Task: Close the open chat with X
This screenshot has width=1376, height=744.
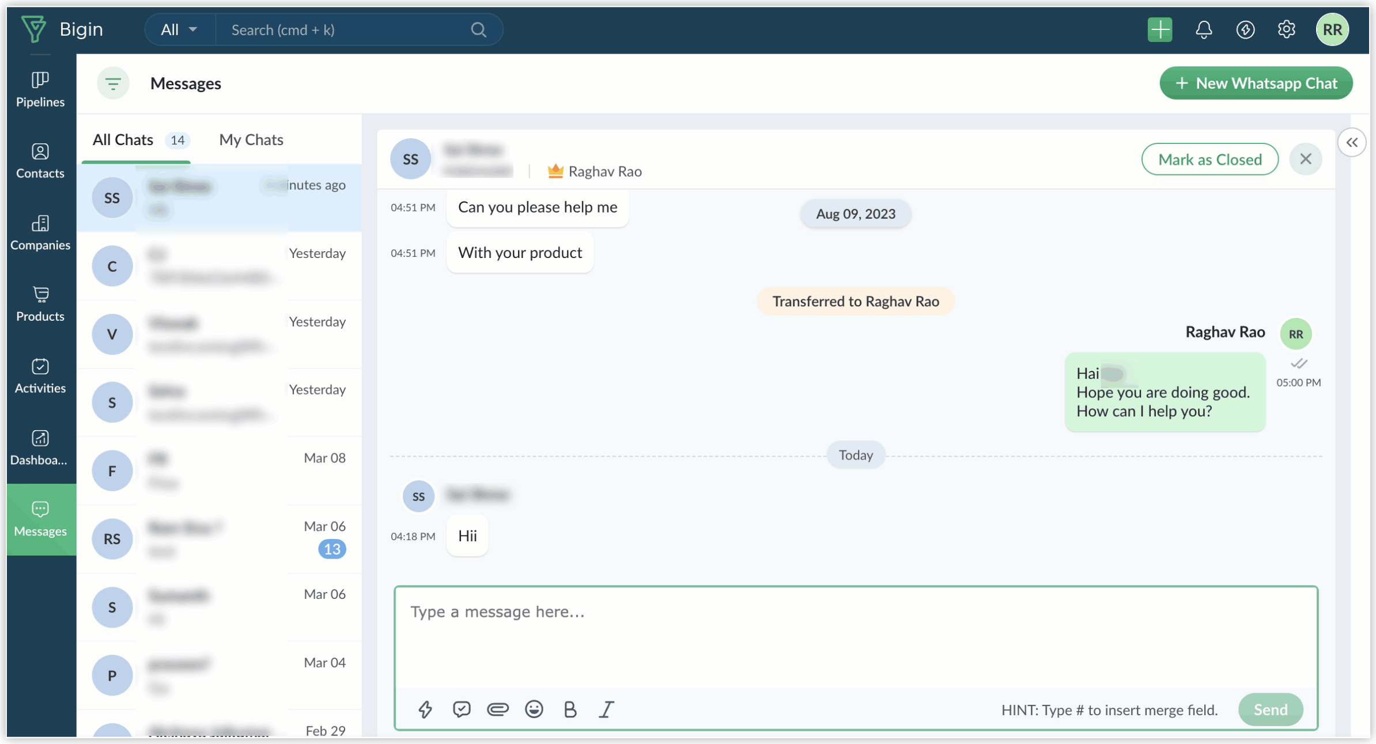Action: pyautogui.click(x=1305, y=159)
